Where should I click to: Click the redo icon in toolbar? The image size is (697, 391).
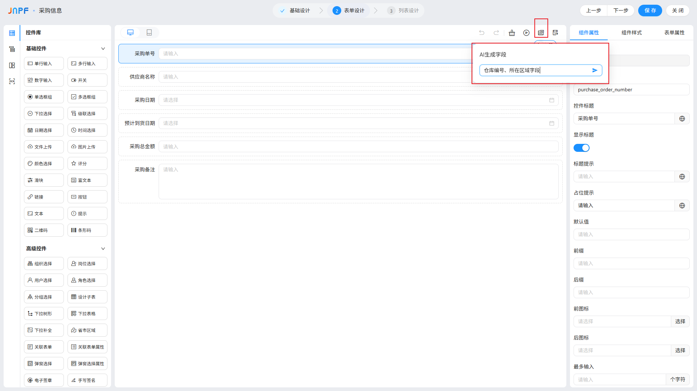[496, 33]
